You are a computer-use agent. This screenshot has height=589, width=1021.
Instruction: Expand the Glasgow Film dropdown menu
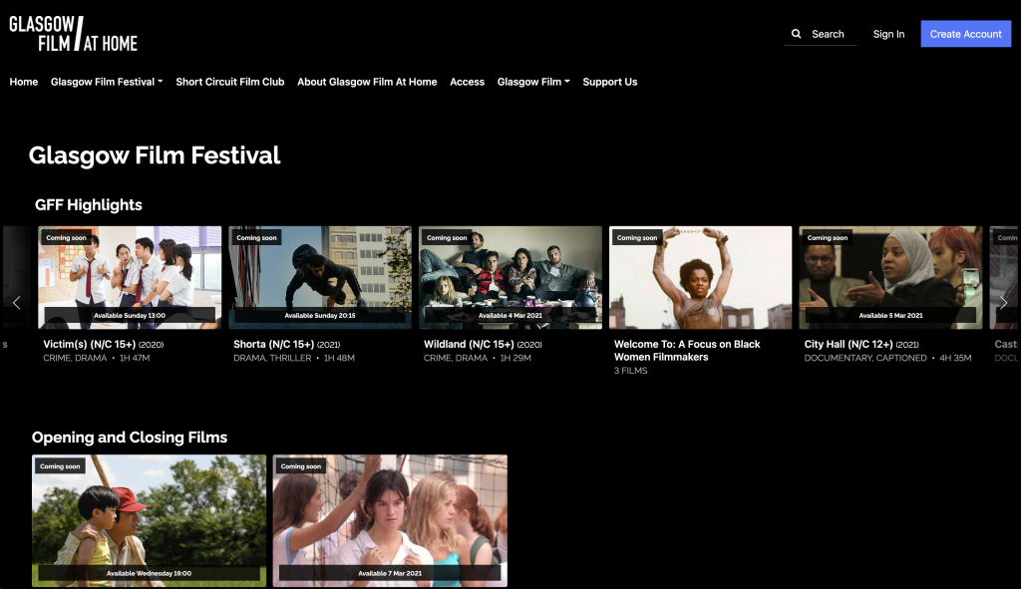533,82
